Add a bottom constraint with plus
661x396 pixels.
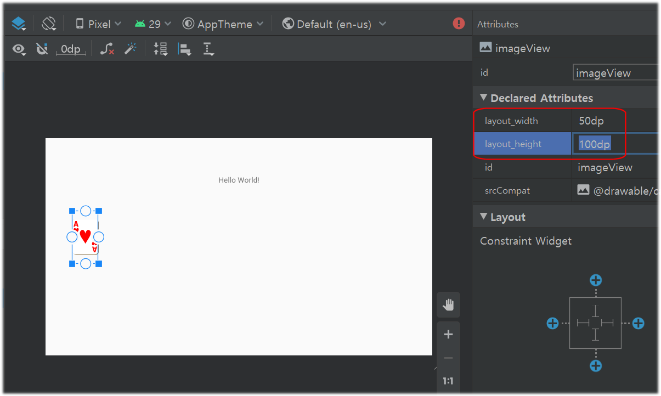[596, 366]
